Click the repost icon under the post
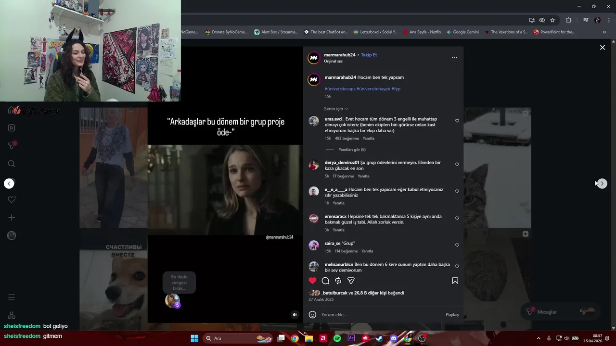The height and width of the screenshot is (346, 616). coord(338,281)
